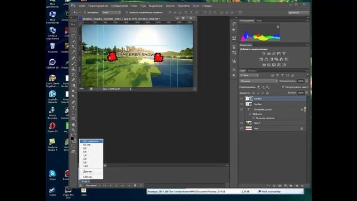Viewport: 357px width, 201px height.
Task: Select the Gradient tool
Action: [73, 85]
